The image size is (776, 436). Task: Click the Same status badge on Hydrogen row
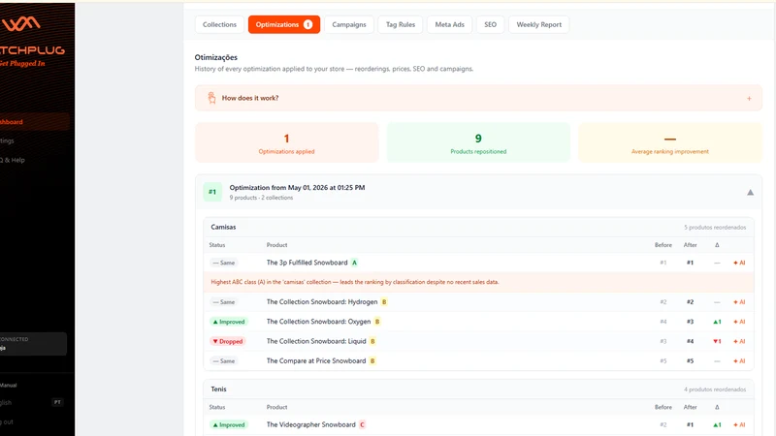pos(224,302)
